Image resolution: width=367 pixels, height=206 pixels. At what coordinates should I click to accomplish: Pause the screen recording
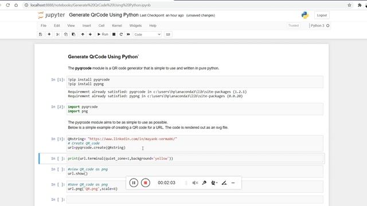[x=134, y=183]
